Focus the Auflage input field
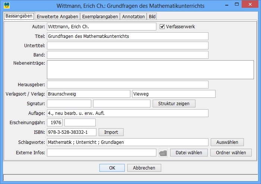 pos(128,113)
